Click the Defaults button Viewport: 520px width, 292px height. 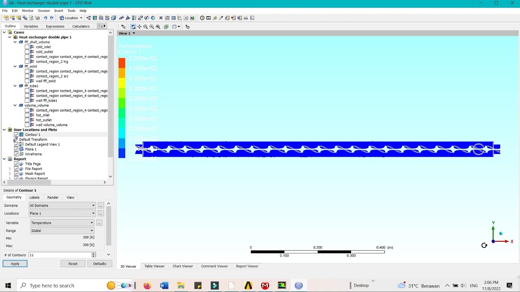click(100, 264)
